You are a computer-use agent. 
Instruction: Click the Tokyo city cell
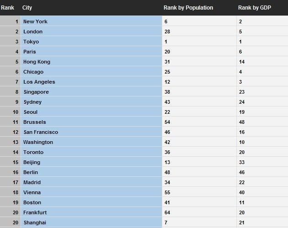tap(91, 41)
